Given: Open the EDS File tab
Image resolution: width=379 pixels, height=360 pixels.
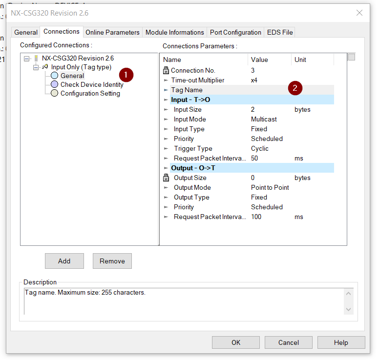Looking at the screenshot, I should [280, 32].
